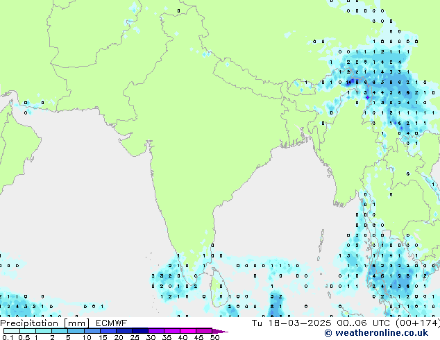This screenshot has height=340, width=440.
Task: Click the '0.5' legend scale label
Action: 24,337
